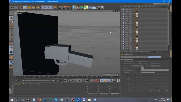This screenshot has height=102, width=181.
Task: Click the Viewport Solo orange icon
Action: (11, 57)
